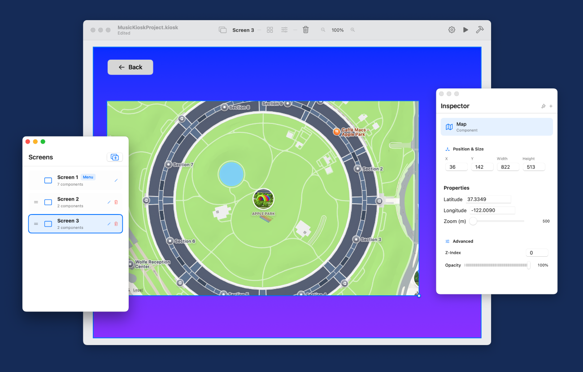
Task: Click the Map component icon in Inspector
Action: pos(449,127)
